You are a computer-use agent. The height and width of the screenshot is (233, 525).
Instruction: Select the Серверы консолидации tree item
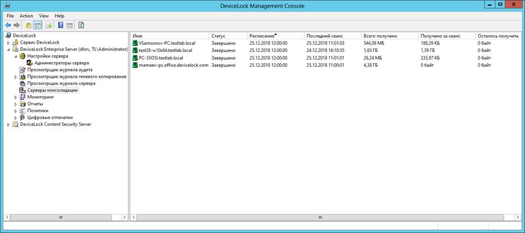pyautogui.click(x=53, y=90)
